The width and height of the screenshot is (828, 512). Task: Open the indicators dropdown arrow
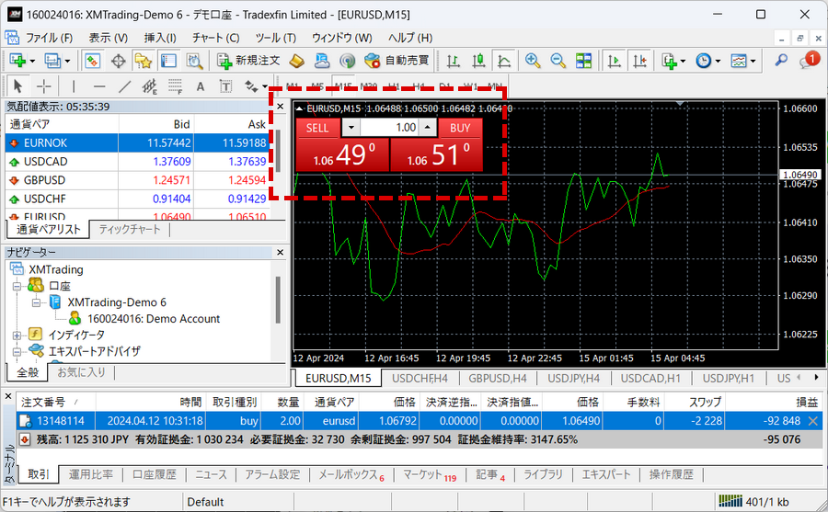pyautogui.click(x=683, y=62)
